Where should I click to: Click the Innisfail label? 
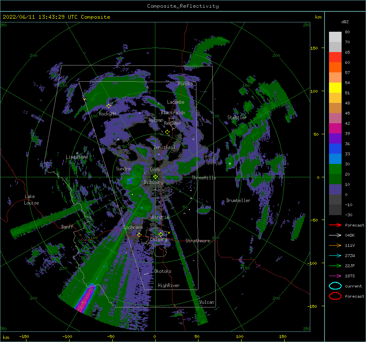click(x=164, y=147)
